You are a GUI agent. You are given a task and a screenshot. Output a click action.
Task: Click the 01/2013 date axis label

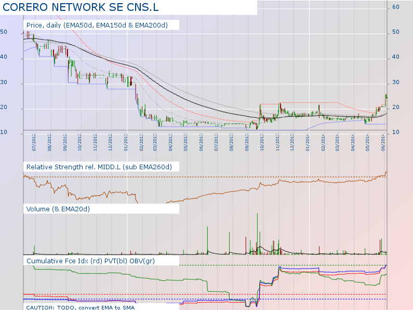pos(126,142)
